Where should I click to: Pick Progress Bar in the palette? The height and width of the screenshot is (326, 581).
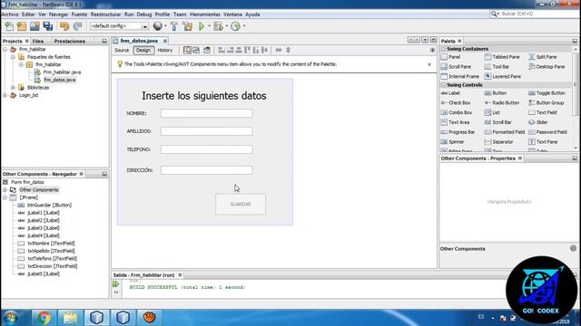pyautogui.click(x=458, y=132)
